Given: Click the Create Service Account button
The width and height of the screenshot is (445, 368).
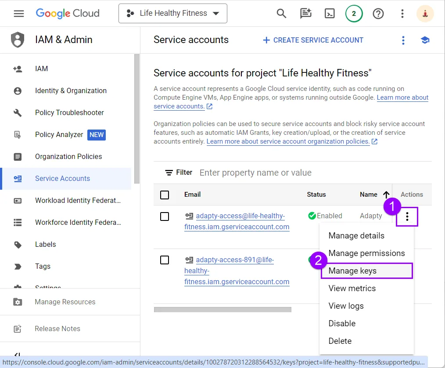Looking at the screenshot, I should coord(313,40).
